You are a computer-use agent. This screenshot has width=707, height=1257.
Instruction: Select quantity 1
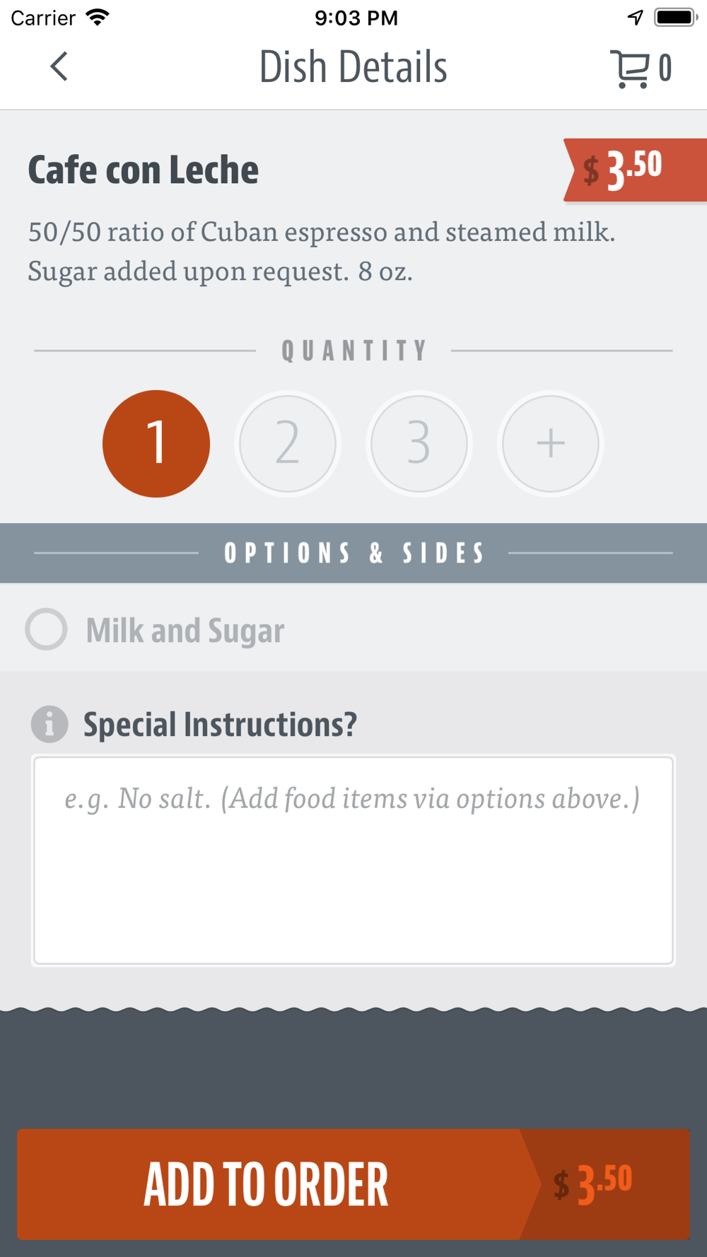[x=156, y=443]
